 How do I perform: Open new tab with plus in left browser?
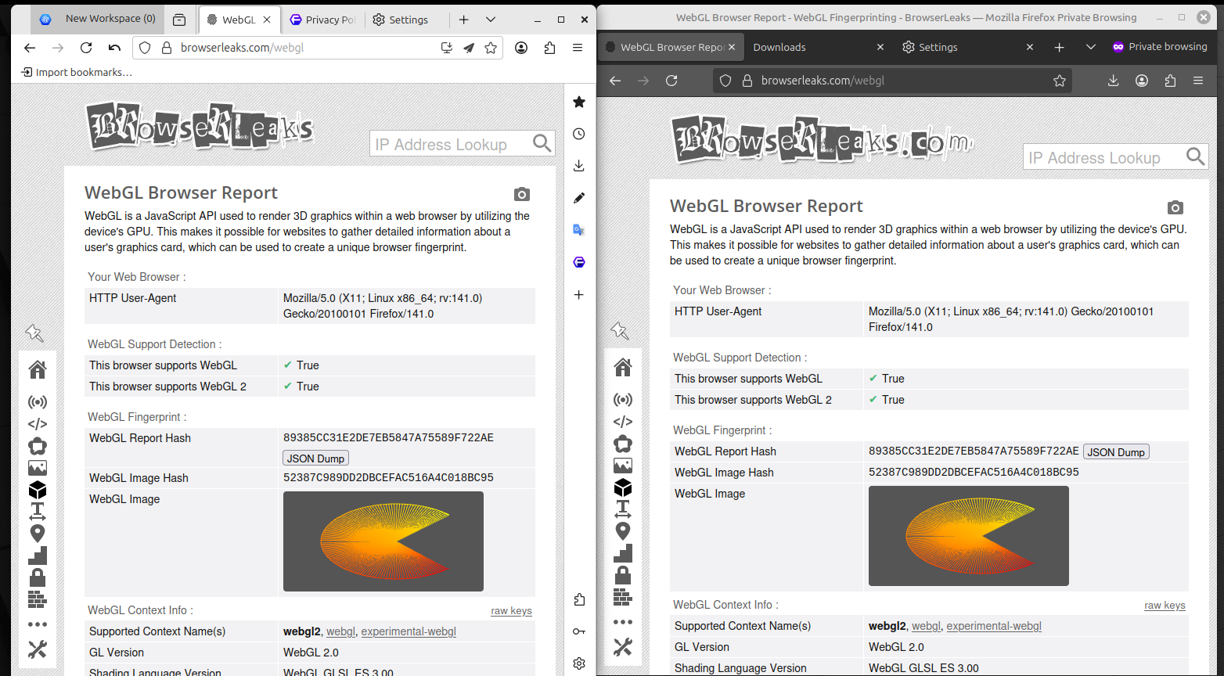pyautogui.click(x=464, y=20)
